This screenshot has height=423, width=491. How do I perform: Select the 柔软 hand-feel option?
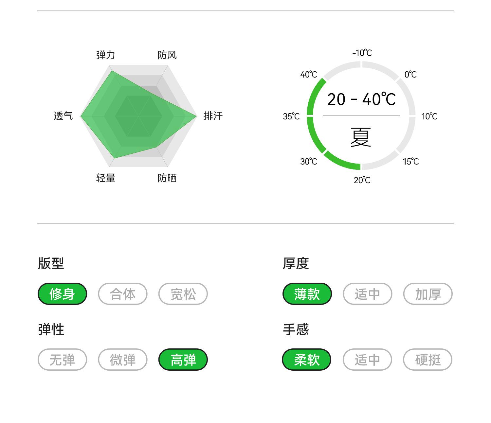(307, 360)
